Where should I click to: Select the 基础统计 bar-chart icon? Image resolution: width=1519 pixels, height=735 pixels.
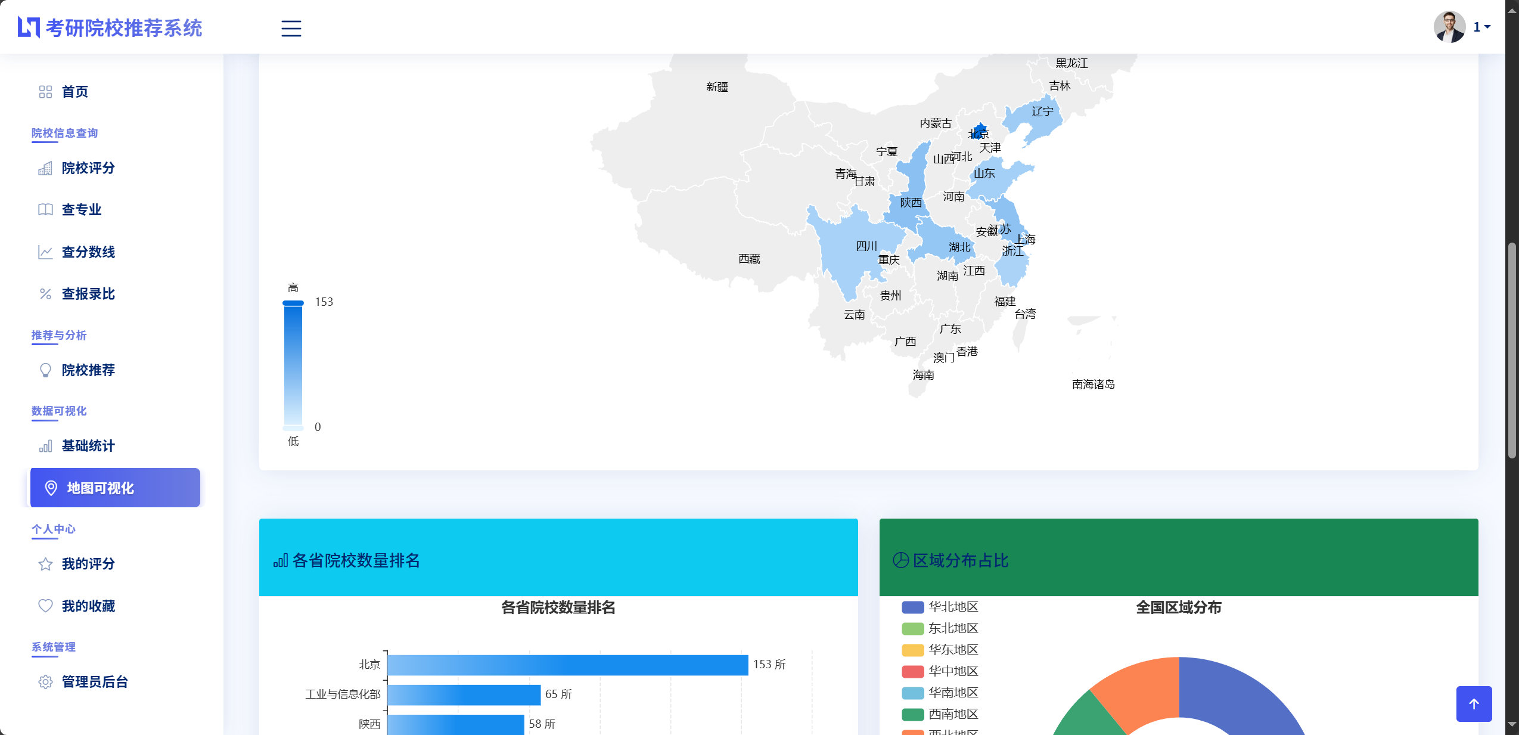pyautogui.click(x=46, y=446)
